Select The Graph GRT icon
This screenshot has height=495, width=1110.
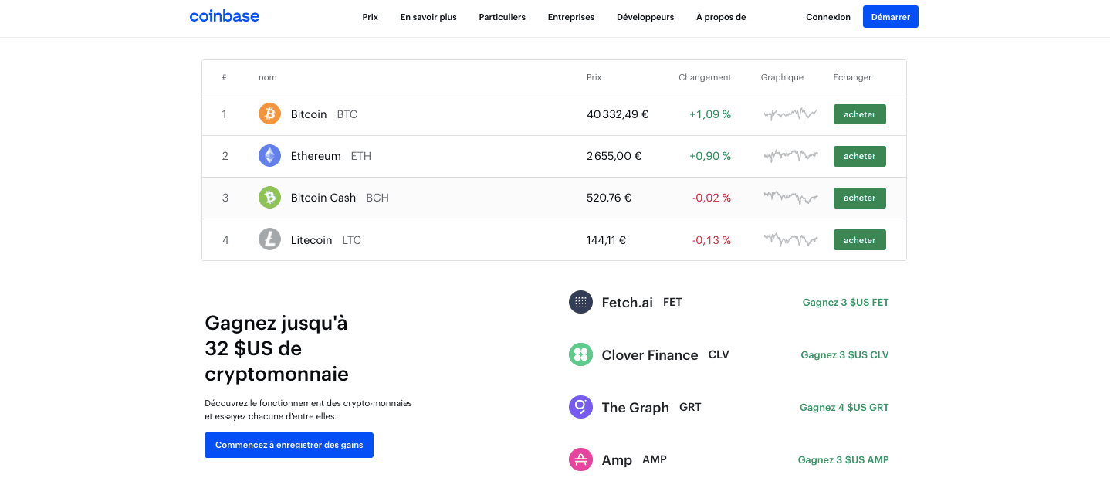pos(580,407)
